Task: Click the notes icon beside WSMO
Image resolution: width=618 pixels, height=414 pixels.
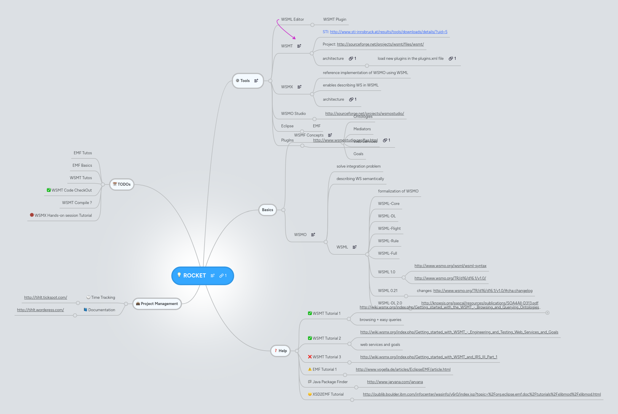Action: coord(313,235)
